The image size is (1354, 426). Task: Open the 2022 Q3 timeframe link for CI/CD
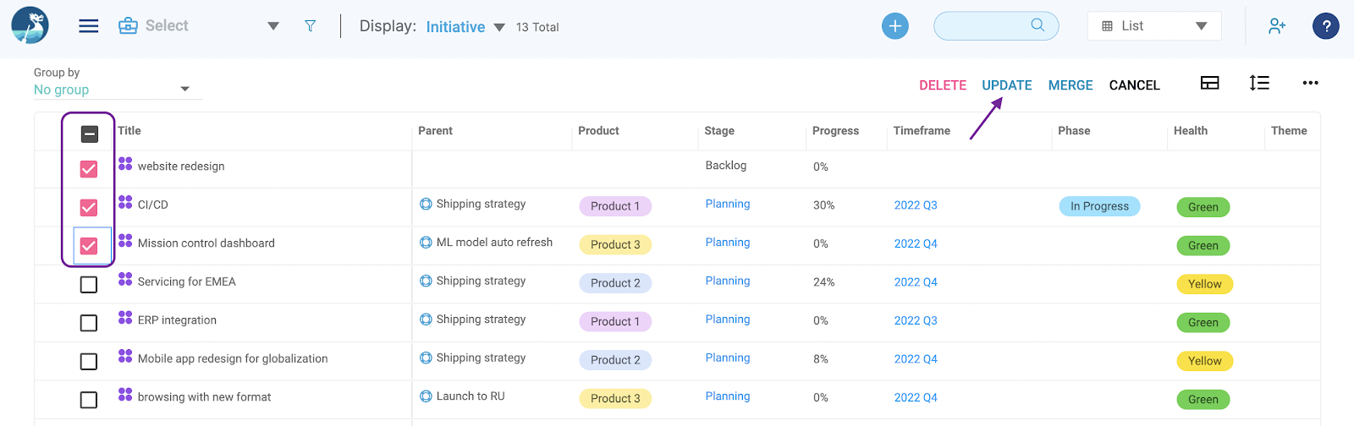coord(916,205)
